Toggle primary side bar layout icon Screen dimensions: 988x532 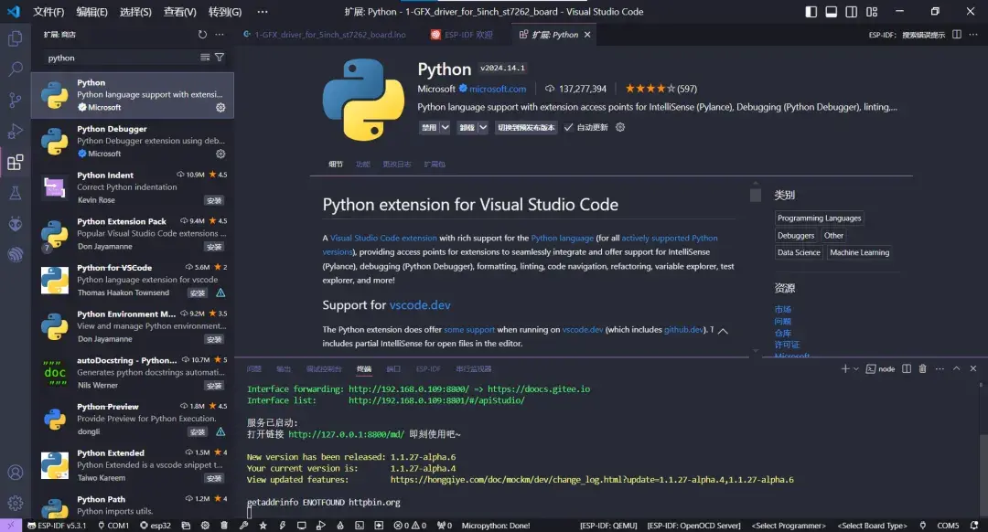pos(811,11)
